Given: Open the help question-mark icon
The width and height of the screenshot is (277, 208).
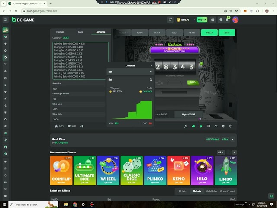Looking at the screenshot, I should [x=231, y=126].
